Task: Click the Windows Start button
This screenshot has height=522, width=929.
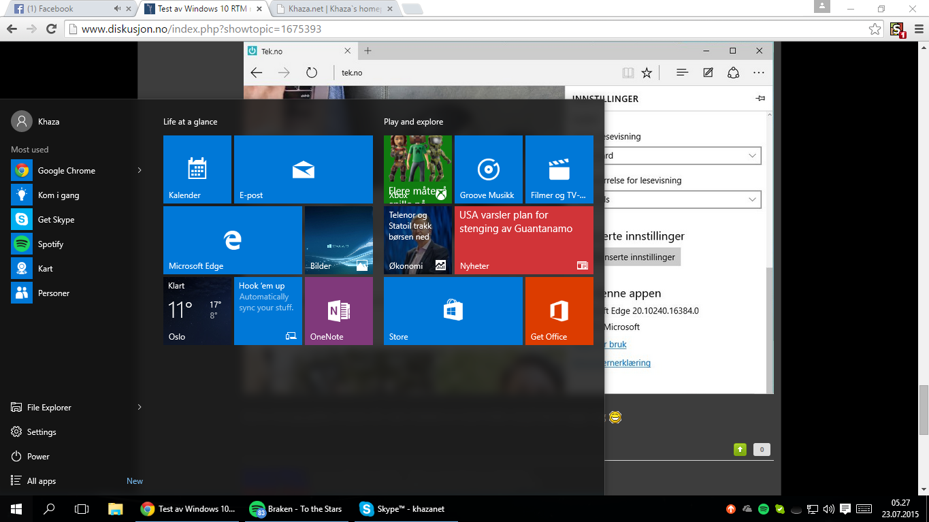Action: pos(16,508)
